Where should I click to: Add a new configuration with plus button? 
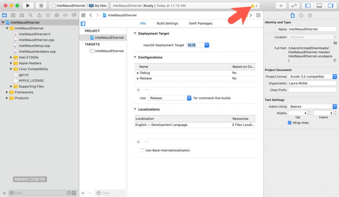pos(139,90)
